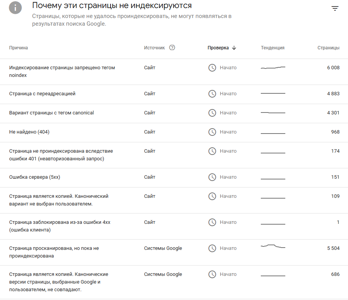Image resolution: width=348 pixels, height=300 pixels.
Task: Click page count 109 in duplicate row
Action: pos(335,196)
